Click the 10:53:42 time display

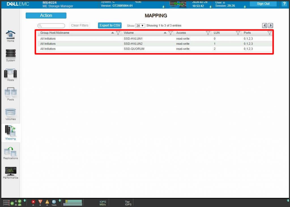tap(198, 6)
